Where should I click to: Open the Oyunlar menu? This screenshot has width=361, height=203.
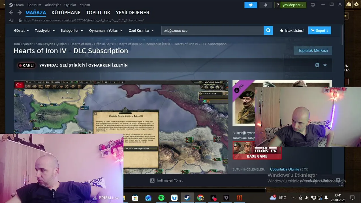[x=70, y=5]
